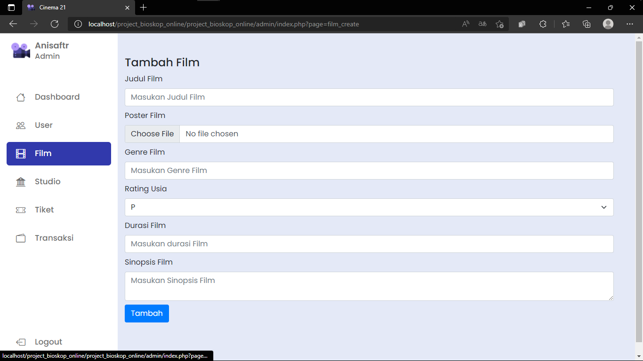Select the Tiket ticket icon
Viewport: 643px width, 361px height.
pos(21,210)
